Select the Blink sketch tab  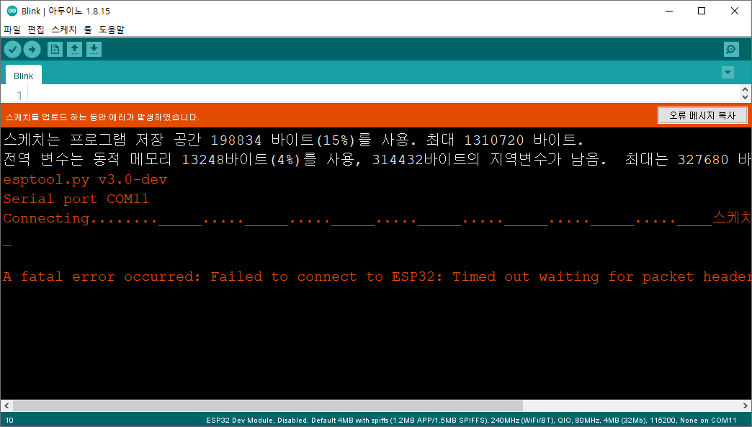[x=24, y=76]
